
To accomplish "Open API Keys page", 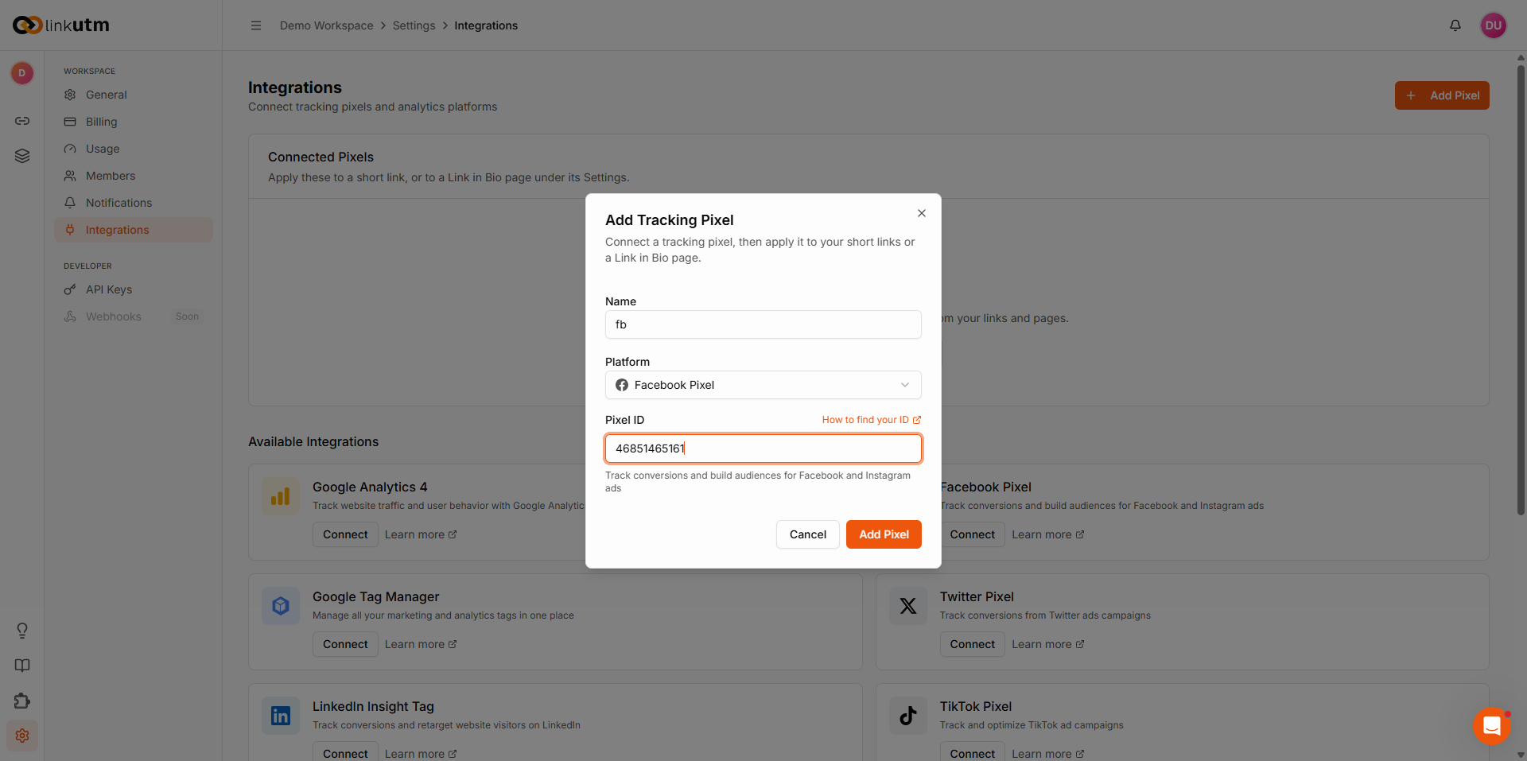I will 134,289.
